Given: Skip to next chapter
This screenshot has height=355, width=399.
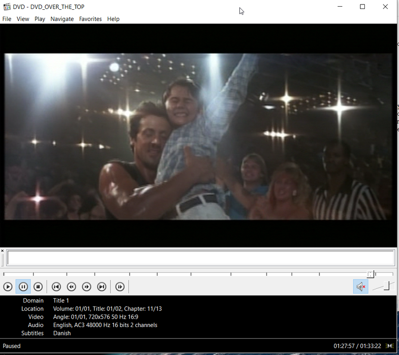Looking at the screenshot, I should 102,287.
